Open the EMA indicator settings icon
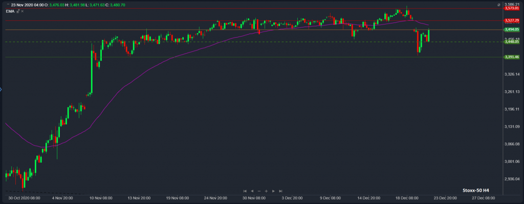The image size is (524, 204). (17, 11)
